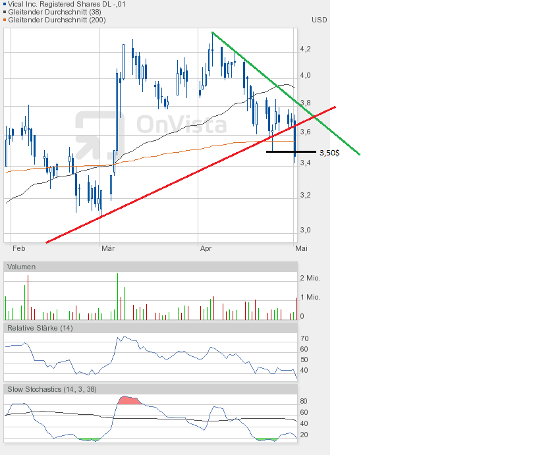This screenshot has height=455, width=560.
Task: Click the 3,50$ annotation label
Action: (329, 153)
